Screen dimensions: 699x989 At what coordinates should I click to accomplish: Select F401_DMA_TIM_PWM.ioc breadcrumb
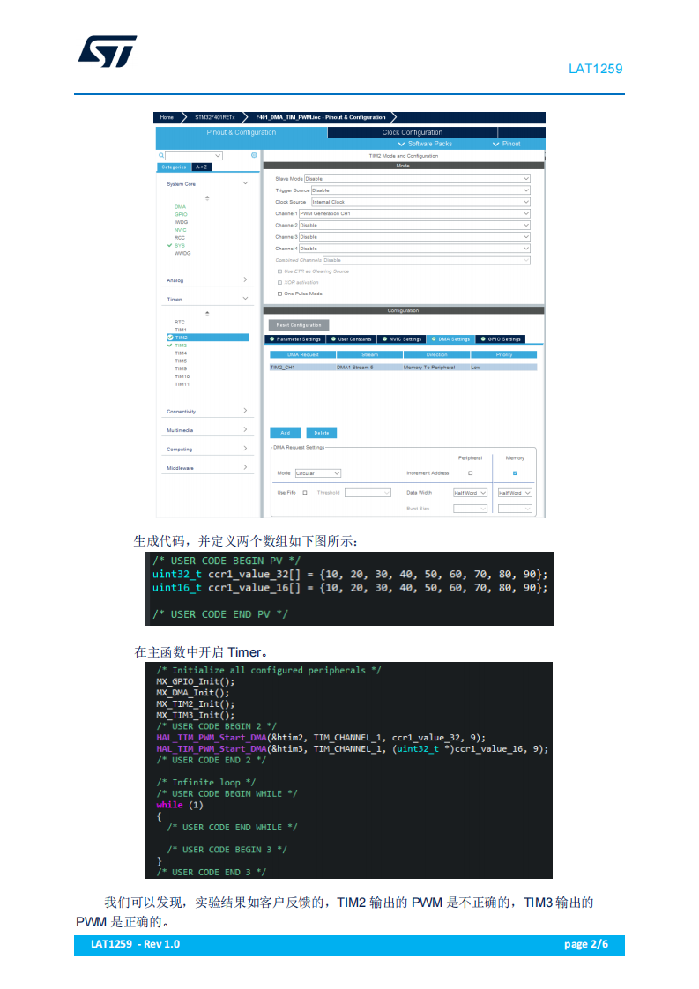[x=321, y=117]
